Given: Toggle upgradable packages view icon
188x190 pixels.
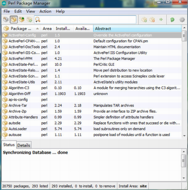Looking at the screenshot, I should click(x=22, y=20).
